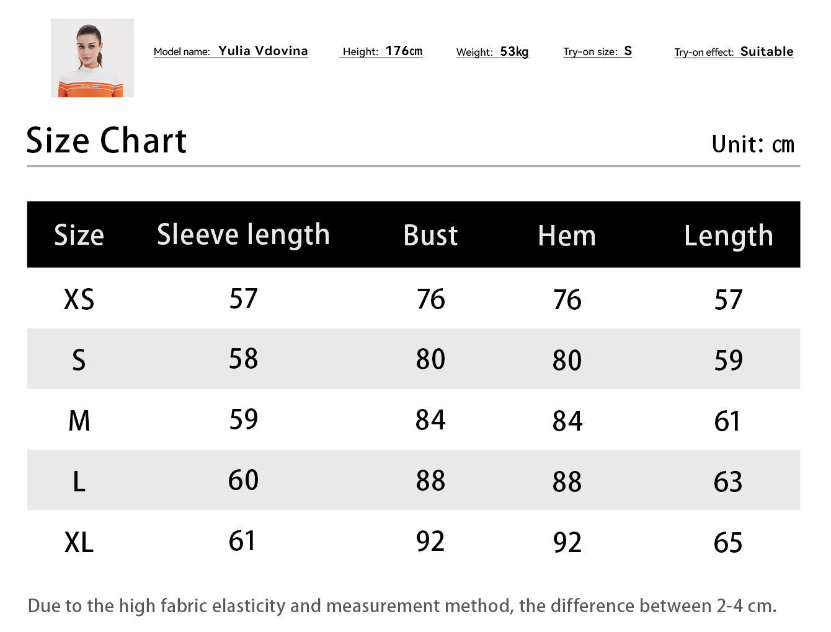This screenshot has height=632, width=831.
Task: Click the Bust column header
Action: pyautogui.click(x=430, y=235)
